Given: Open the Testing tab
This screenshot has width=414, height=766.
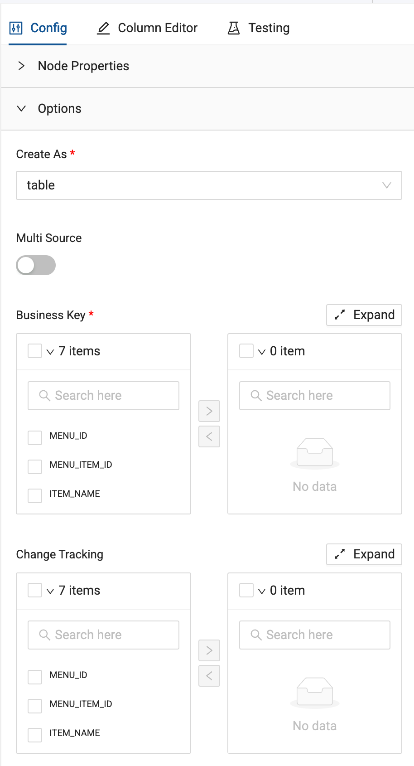Looking at the screenshot, I should (269, 28).
